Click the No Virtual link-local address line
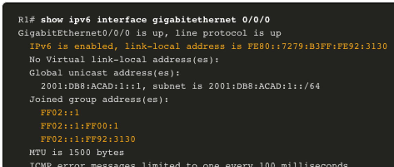This screenshot has width=394, height=167. pos(124,60)
